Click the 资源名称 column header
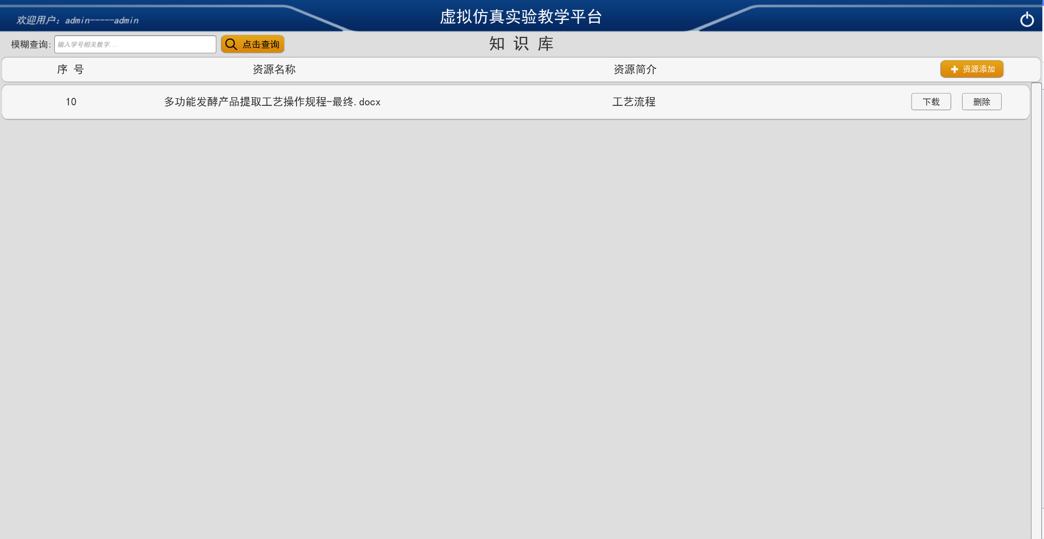This screenshot has width=1044, height=539. pos(274,69)
